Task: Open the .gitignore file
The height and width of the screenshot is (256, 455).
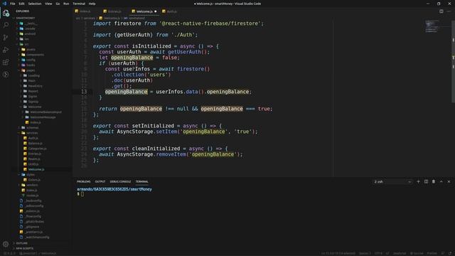Action: [32, 227]
